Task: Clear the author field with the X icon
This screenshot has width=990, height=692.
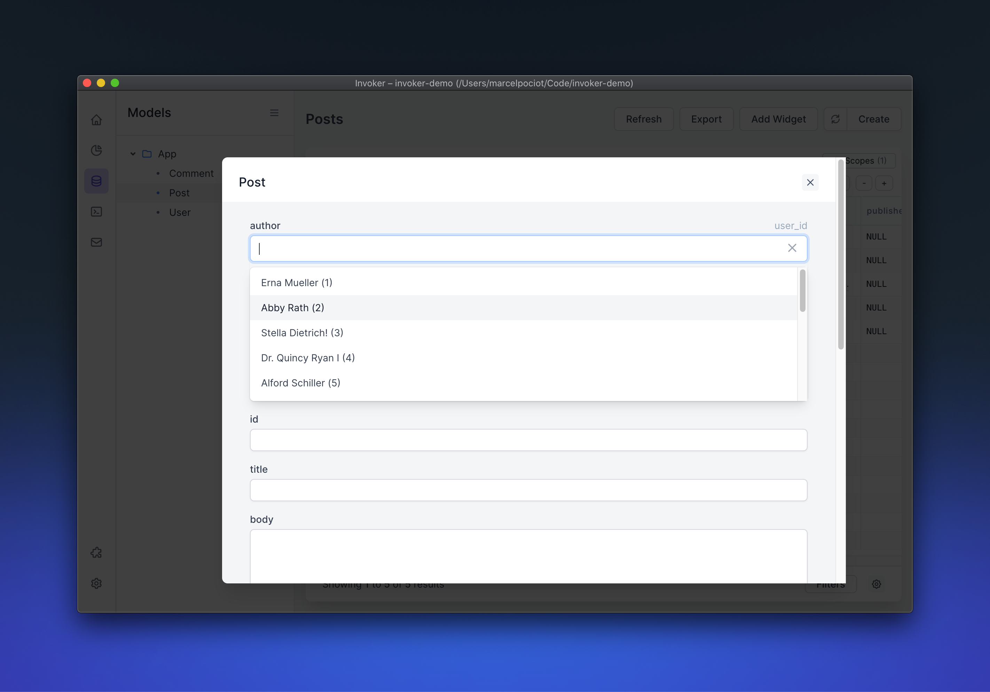Action: [792, 248]
